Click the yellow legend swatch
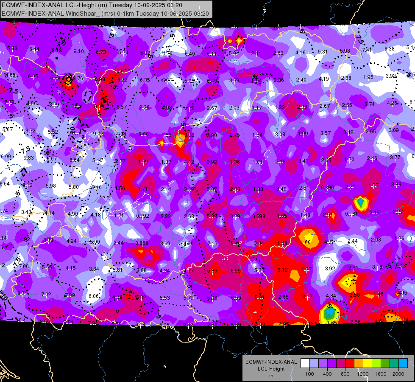 coord(368,363)
